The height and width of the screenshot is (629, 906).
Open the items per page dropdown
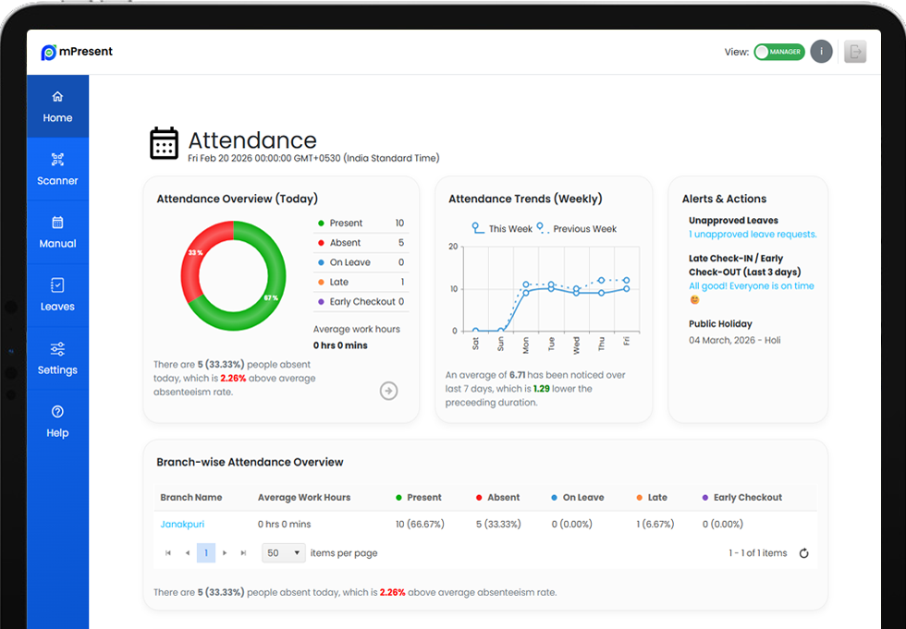[x=284, y=552]
